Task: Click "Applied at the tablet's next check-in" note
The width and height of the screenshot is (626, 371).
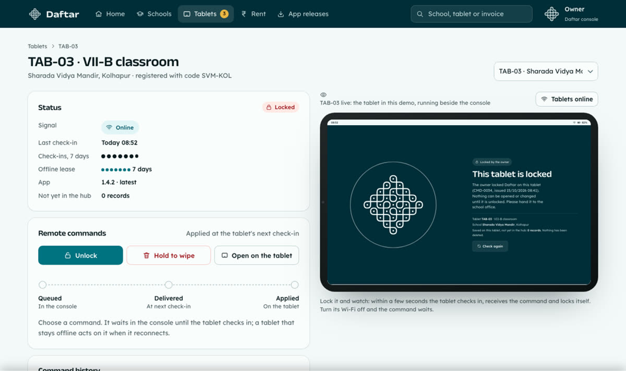Action: pyautogui.click(x=243, y=233)
